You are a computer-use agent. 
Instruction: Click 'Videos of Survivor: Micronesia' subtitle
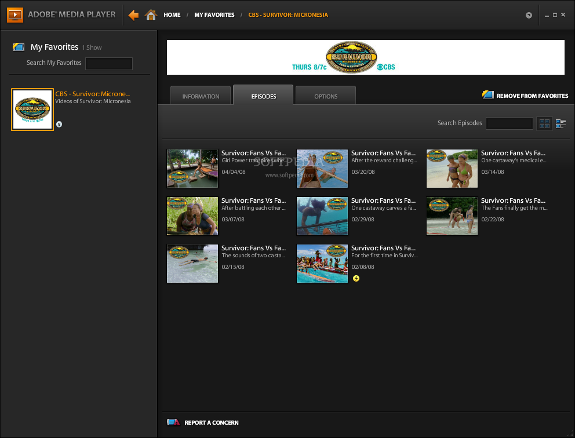(93, 101)
